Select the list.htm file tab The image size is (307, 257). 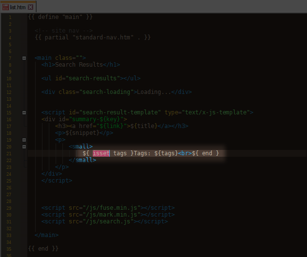(x=18, y=7)
